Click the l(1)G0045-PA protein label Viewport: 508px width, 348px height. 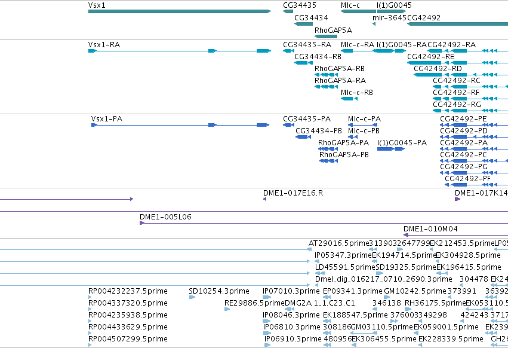coord(402,143)
